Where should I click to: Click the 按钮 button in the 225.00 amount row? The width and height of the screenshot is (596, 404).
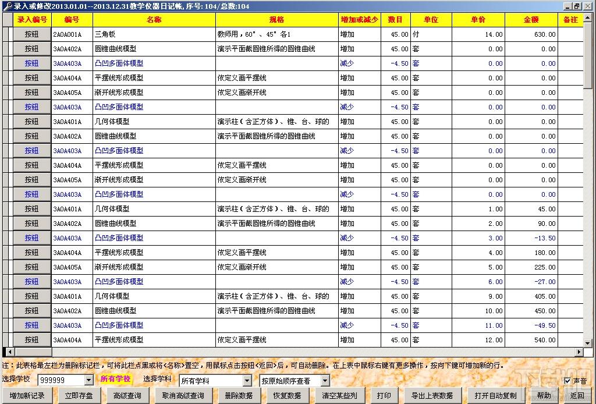click(32, 267)
